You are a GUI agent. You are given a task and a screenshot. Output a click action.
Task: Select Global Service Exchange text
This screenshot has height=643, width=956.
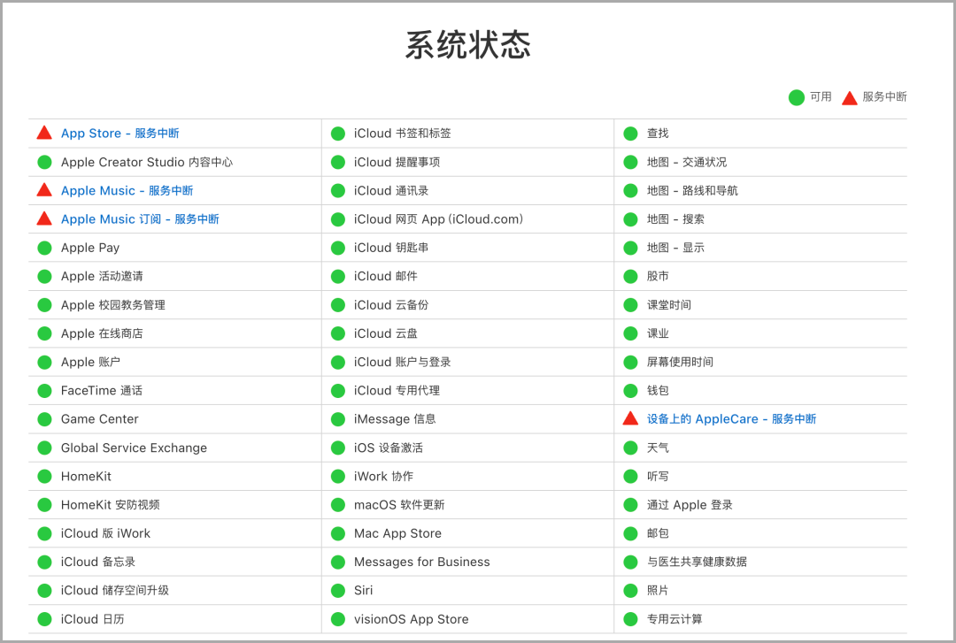coord(134,448)
